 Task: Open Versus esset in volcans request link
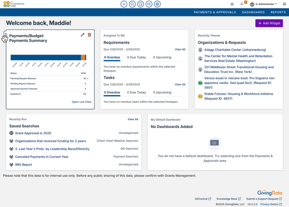pos(239,83)
